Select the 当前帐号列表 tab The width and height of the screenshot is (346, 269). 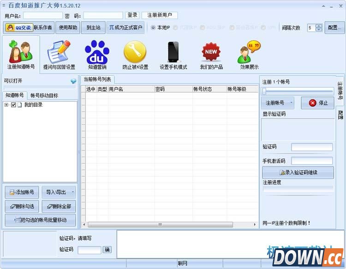97,79
